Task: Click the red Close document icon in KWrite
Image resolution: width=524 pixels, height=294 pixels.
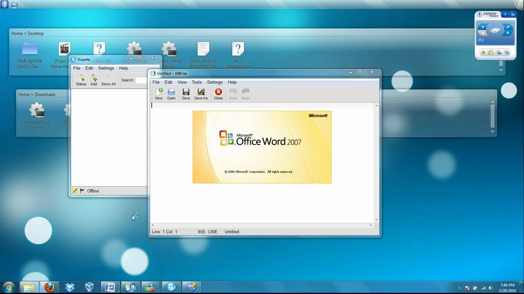Action: 218,92
